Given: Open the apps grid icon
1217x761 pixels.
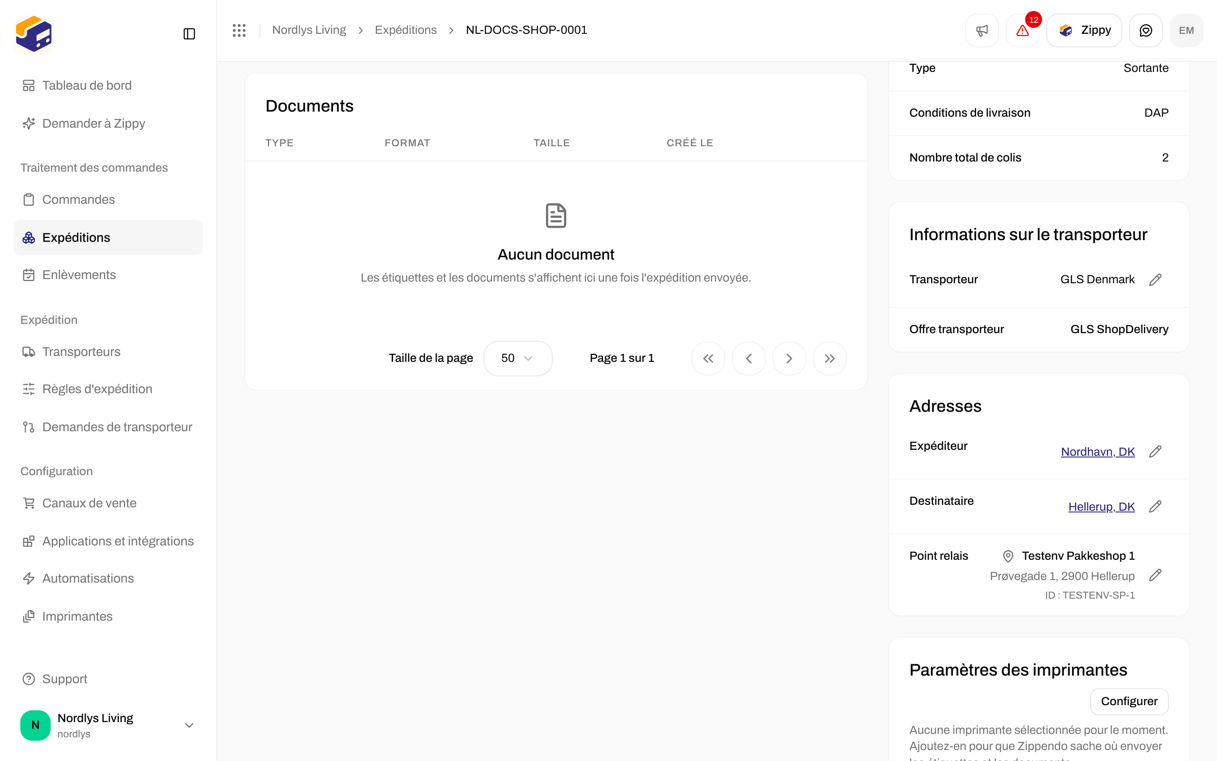Looking at the screenshot, I should pos(239,30).
